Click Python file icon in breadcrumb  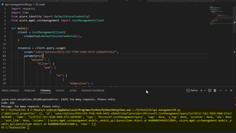[3, 4]
